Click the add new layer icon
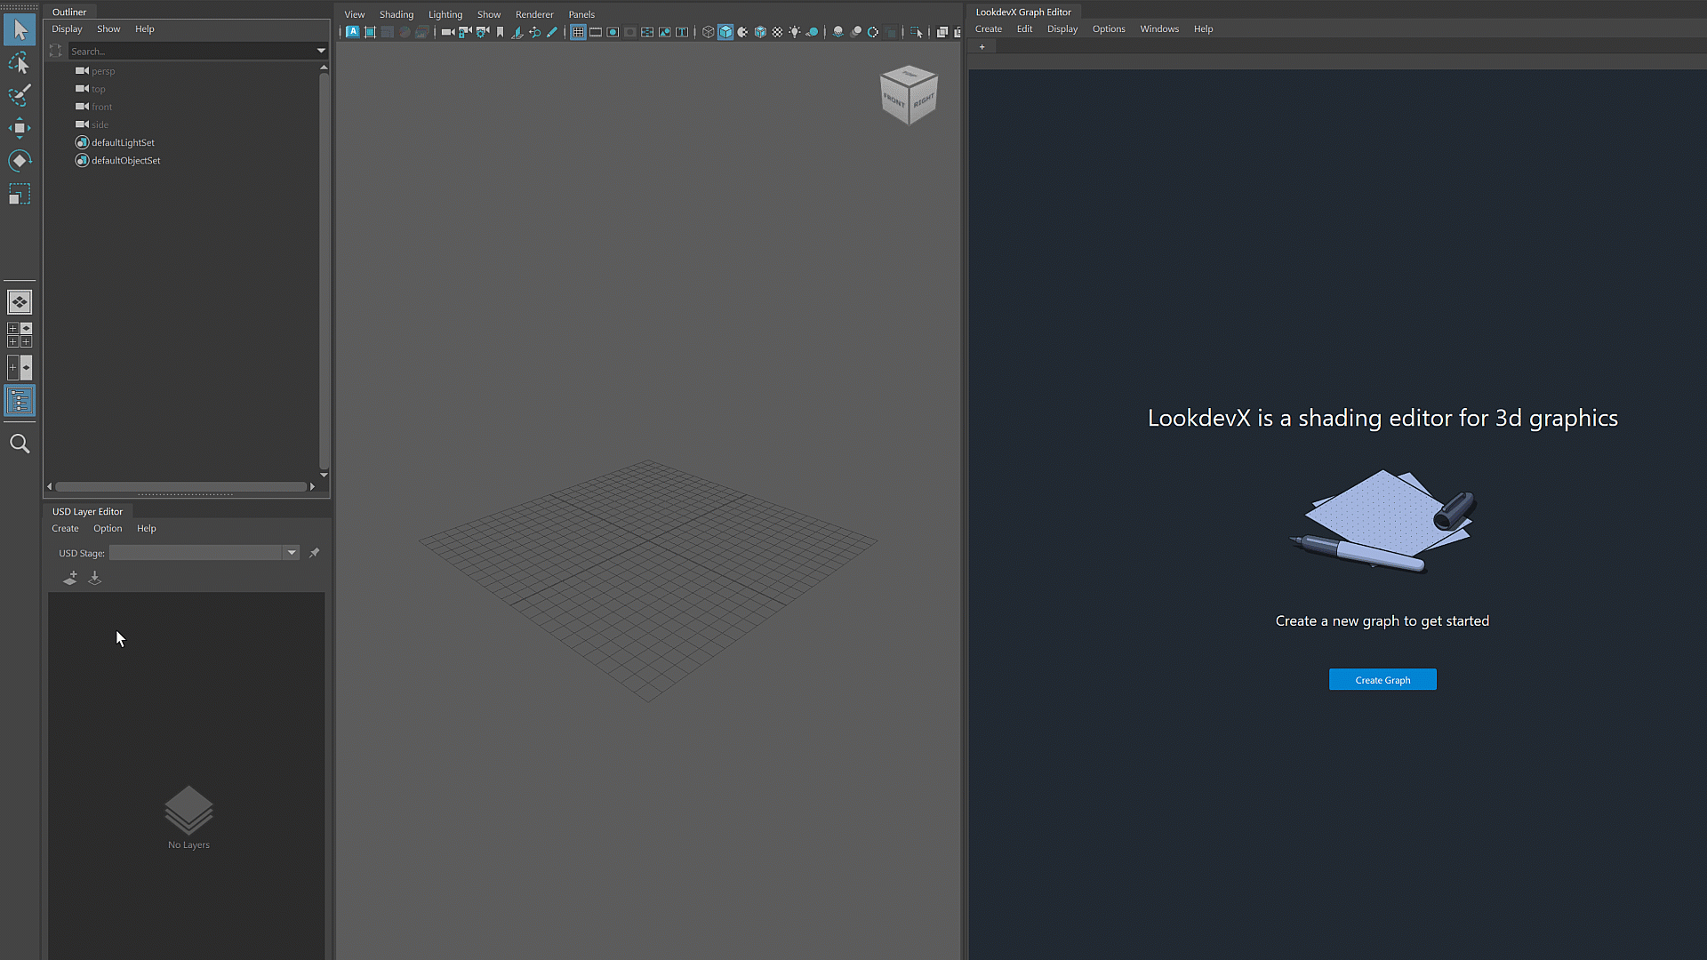This screenshot has height=960, width=1707. (x=70, y=578)
